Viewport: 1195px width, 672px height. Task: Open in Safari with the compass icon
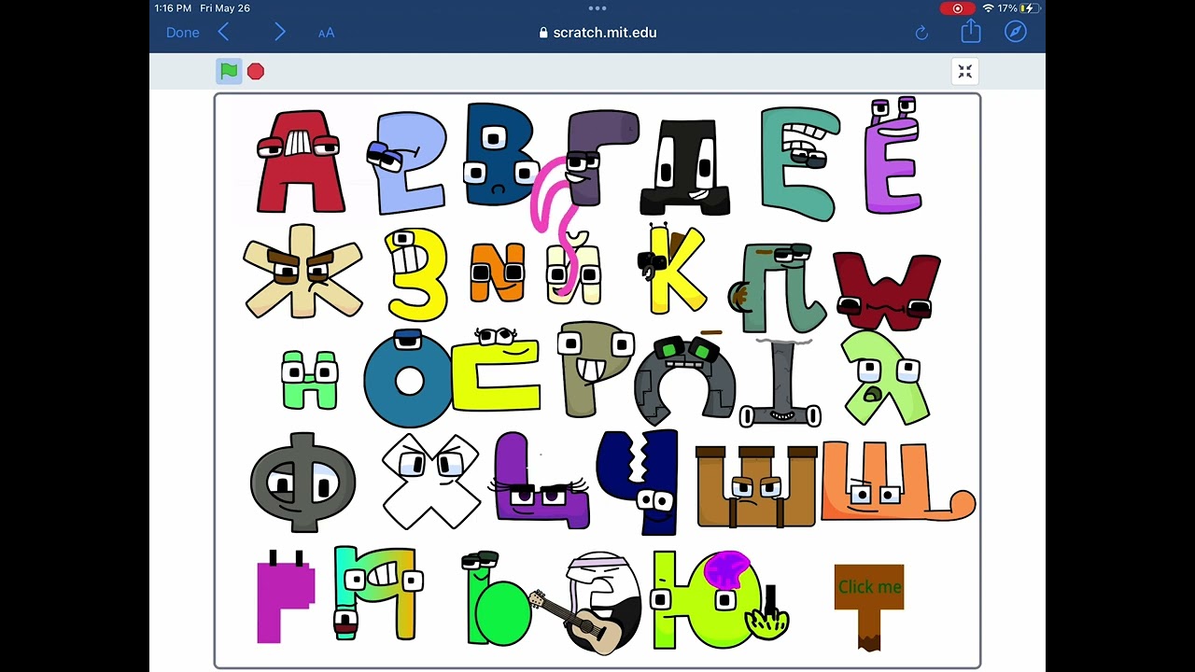(x=1016, y=32)
